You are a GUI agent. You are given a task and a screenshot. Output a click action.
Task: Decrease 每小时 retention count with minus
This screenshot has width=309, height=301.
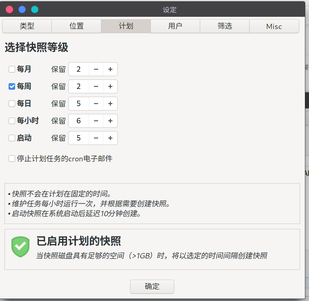pyautogui.click(x=96, y=121)
